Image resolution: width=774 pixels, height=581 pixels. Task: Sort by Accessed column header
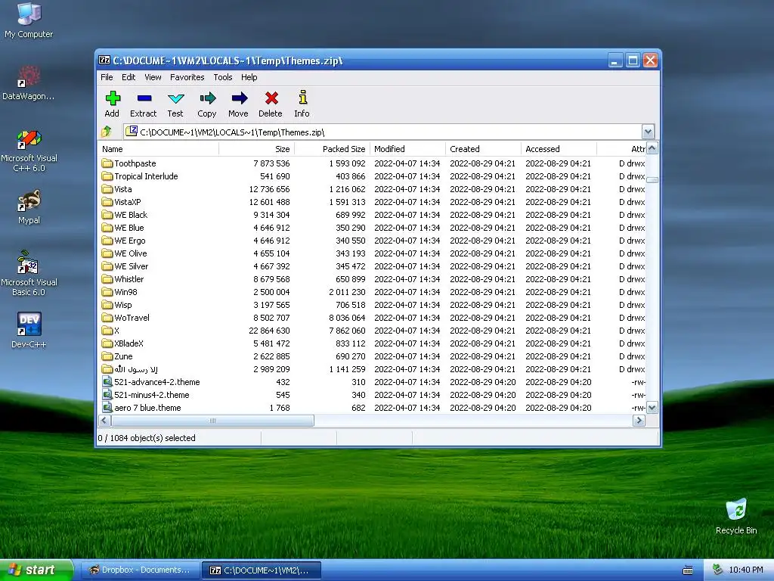pyautogui.click(x=559, y=149)
